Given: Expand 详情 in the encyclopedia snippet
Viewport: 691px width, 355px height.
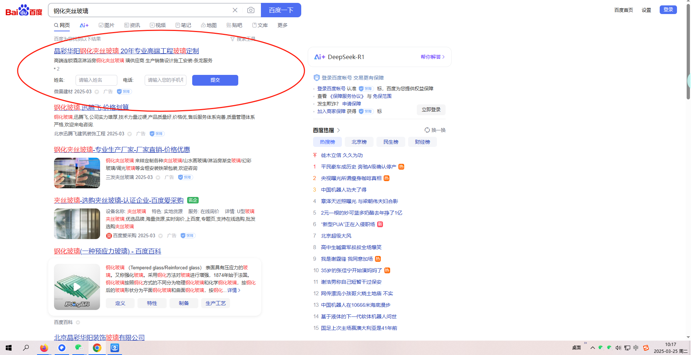Looking at the screenshot, I should [234, 290].
